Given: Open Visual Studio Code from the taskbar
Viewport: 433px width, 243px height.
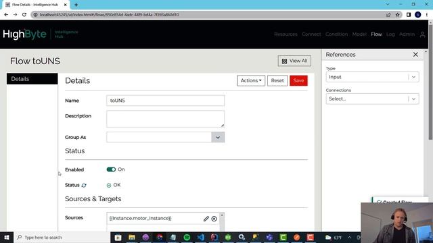Looking at the screenshot, I should [x=201, y=237].
